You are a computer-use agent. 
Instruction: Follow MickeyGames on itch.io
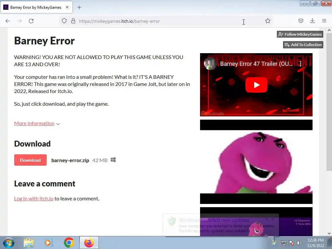tap(300, 34)
